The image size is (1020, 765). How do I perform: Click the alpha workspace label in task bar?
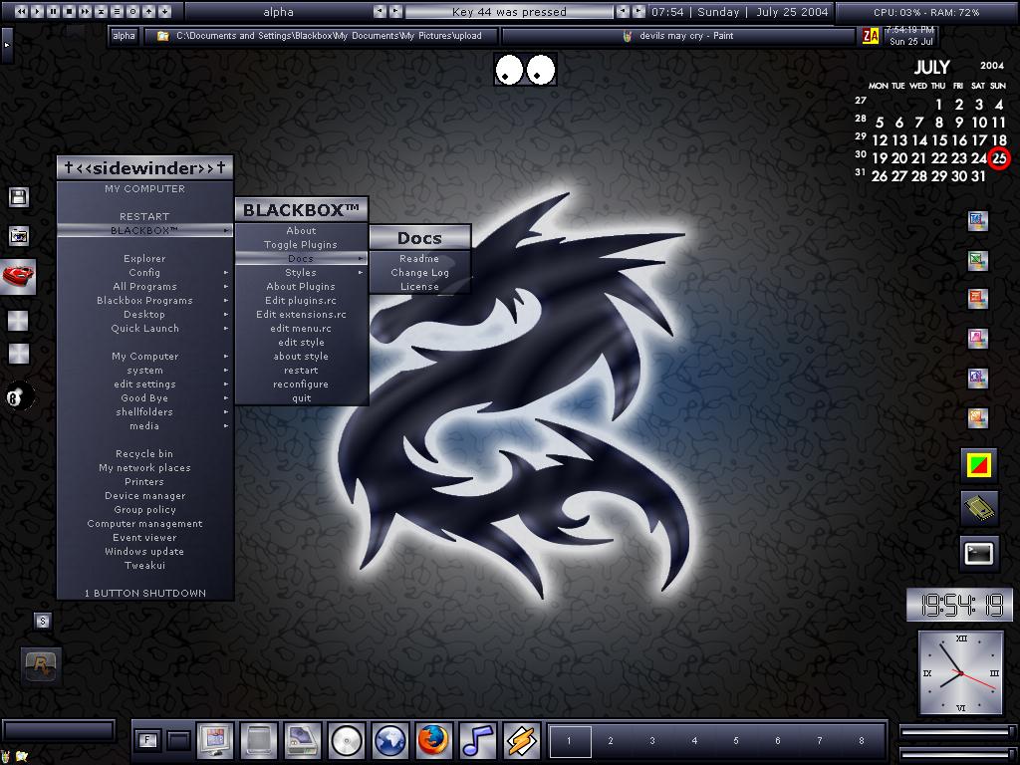pyautogui.click(x=124, y=37)
